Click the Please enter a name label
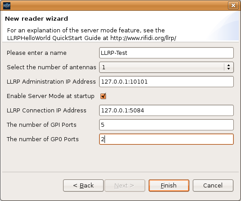The height and width of the screenshot is (201, 241). tap(36, 53)
